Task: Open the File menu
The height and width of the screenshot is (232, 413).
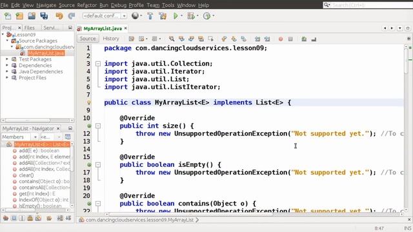Action: click(5, 5)
